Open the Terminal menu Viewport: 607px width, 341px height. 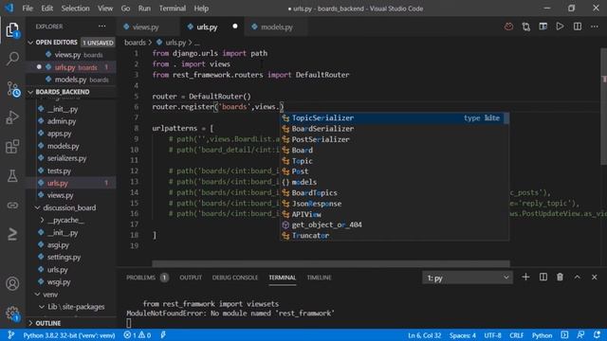(173, 9)
